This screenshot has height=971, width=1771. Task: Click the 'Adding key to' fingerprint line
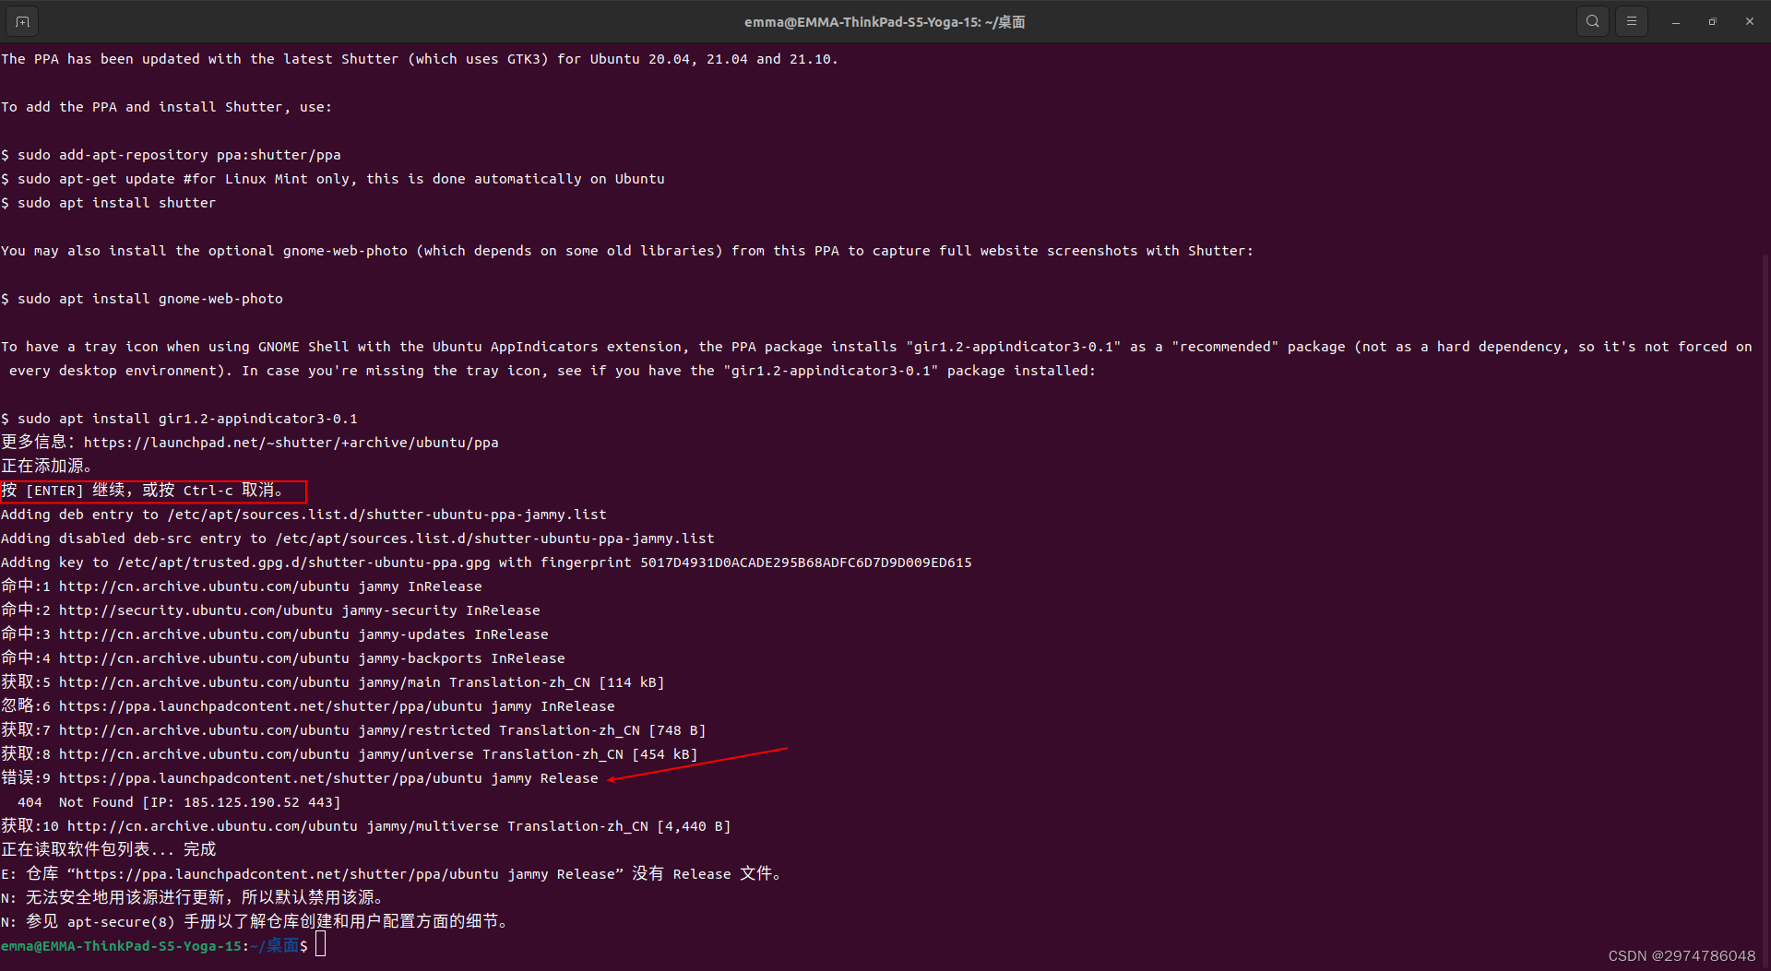486,562
